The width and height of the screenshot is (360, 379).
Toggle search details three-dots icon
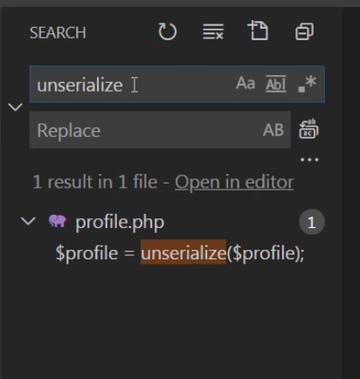[x=309, y=160]
